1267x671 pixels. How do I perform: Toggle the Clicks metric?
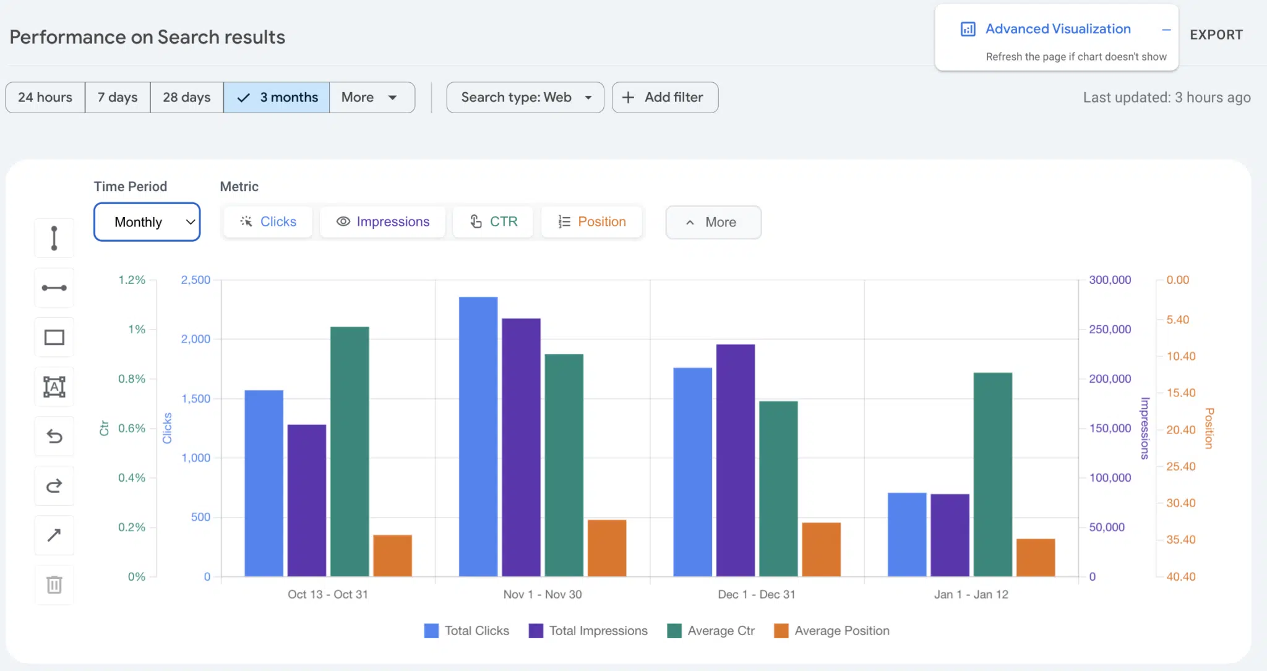click(268, 222)
